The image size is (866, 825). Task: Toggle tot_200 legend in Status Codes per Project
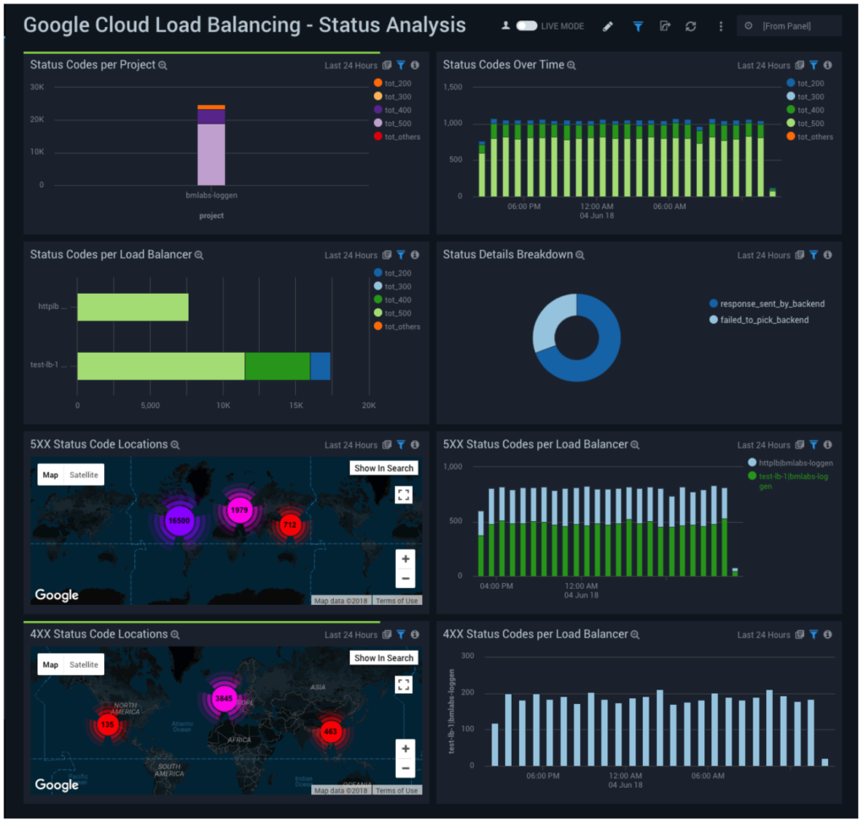coord(394,84)
